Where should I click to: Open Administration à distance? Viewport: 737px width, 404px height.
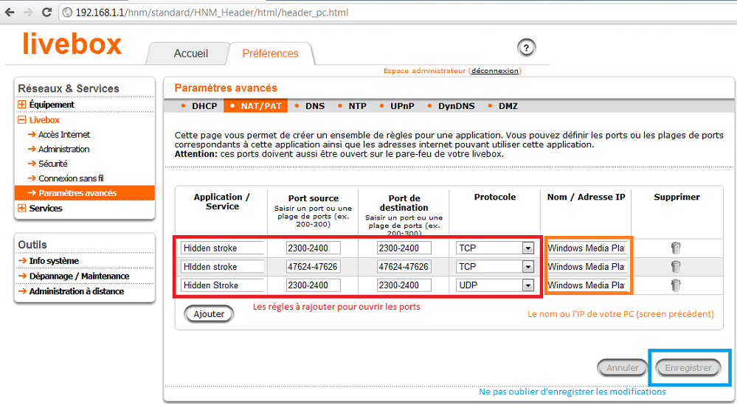click(x=76, y=291)
